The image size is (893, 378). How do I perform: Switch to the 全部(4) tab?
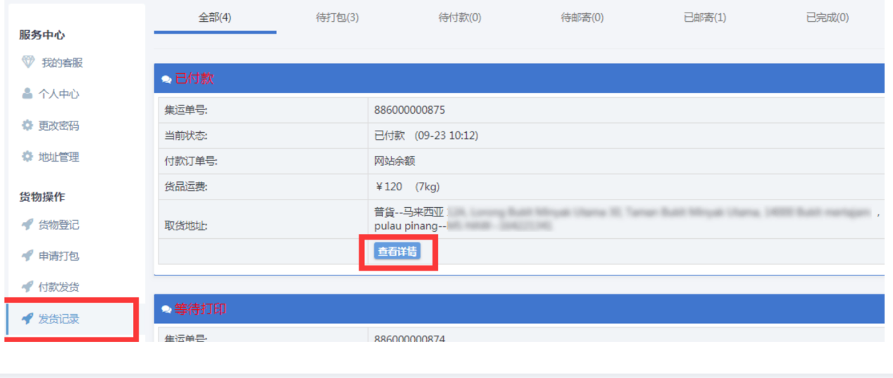click(215, 18)
